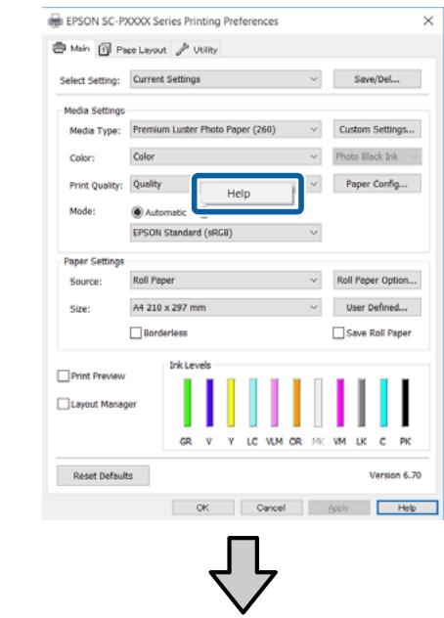444x618 pixels.
Task: Enable the Borderless checkbox
Action: pos(136,333)
